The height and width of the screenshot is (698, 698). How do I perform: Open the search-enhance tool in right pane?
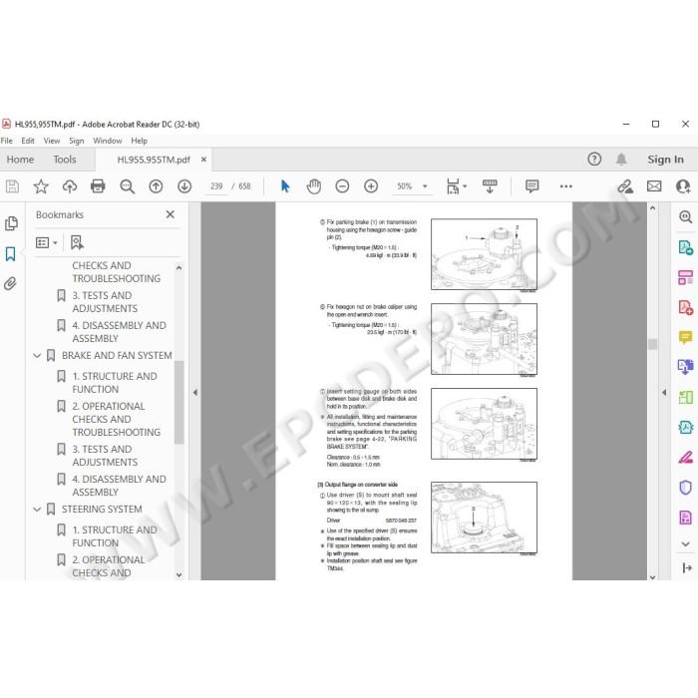coord(686,216)
